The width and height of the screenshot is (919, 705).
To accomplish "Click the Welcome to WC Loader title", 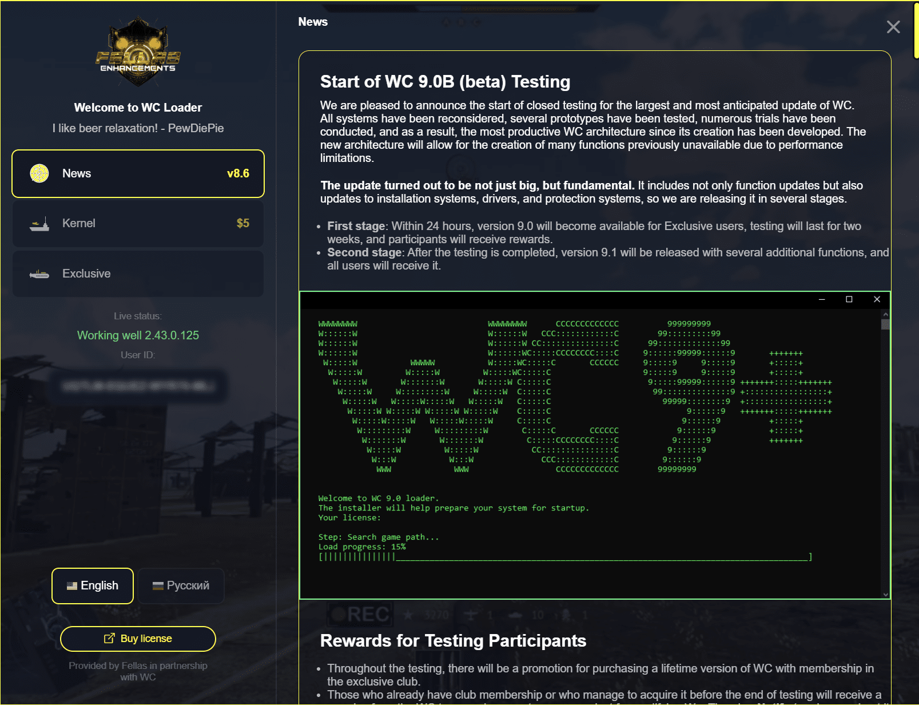I will click(x=138, y=108).
